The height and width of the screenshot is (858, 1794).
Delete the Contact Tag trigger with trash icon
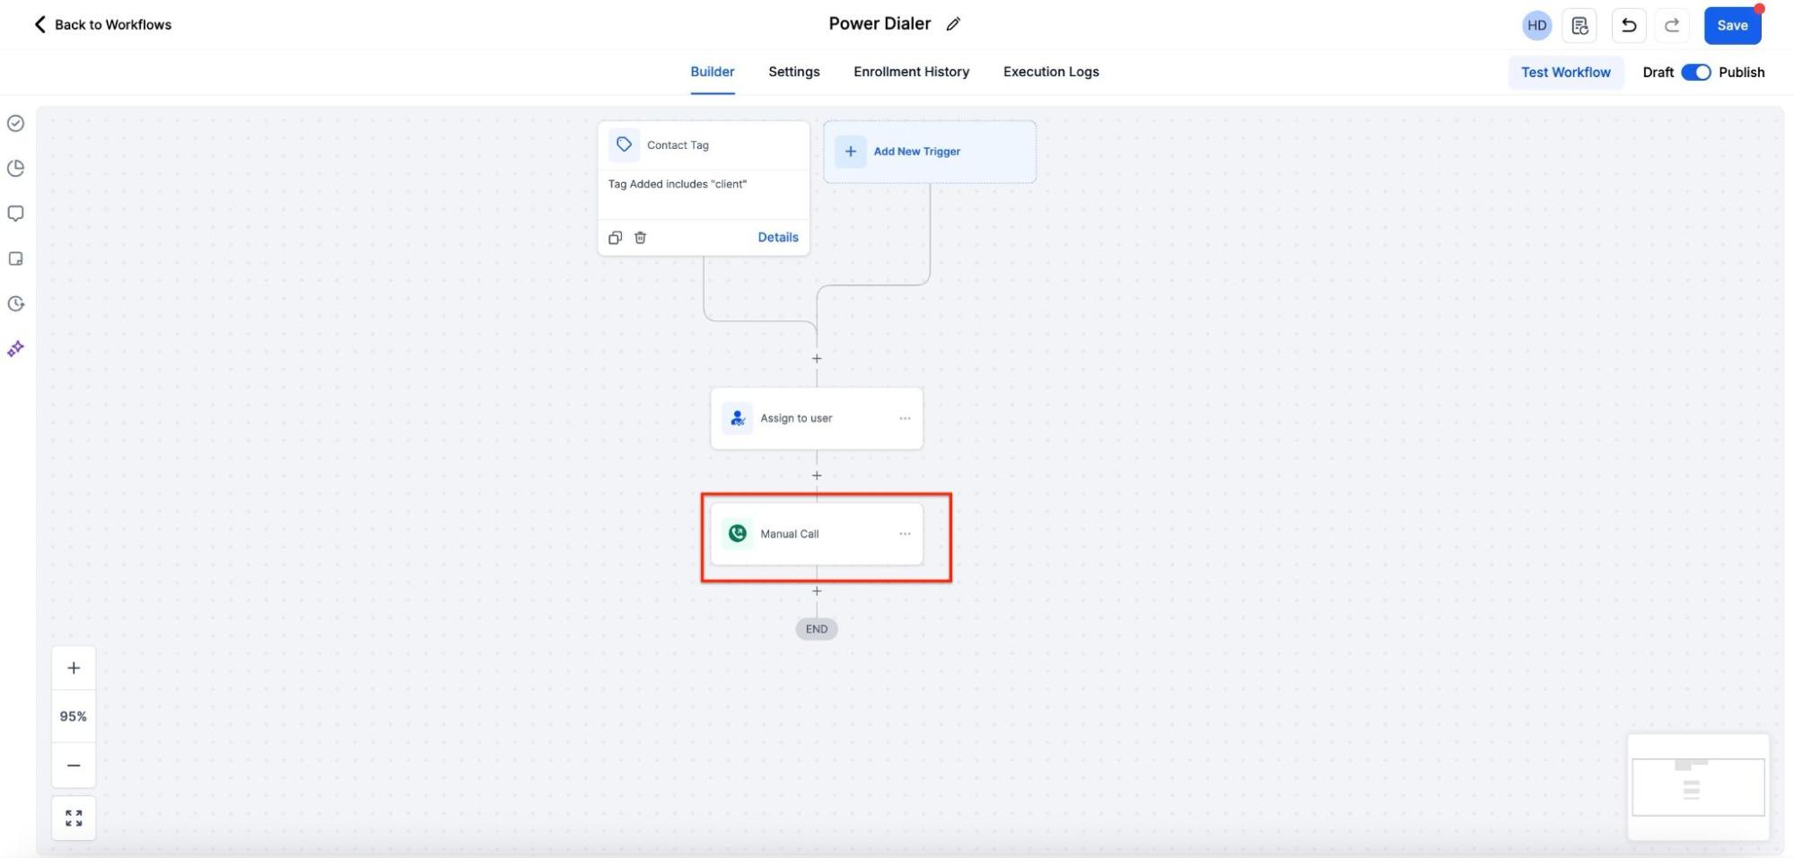640,238
